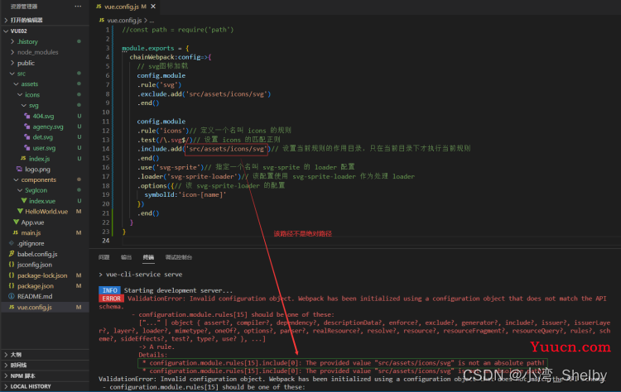This screenshot has width=621, height=392.
Task: Expand the 大纲 outline section
Action: pos(6,355)
